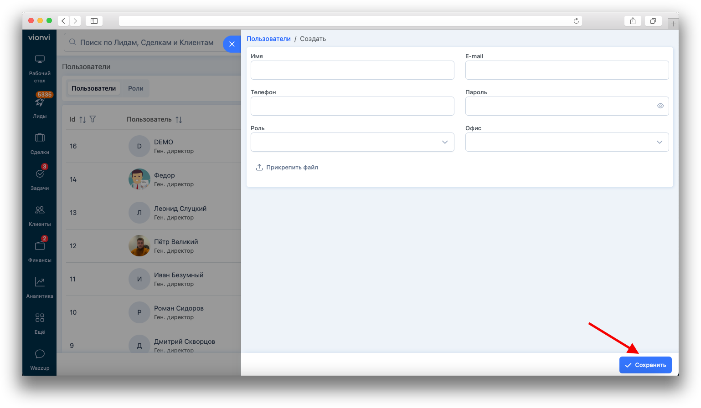Click the search field for Лидам, Сделкам

click(147, 42)
